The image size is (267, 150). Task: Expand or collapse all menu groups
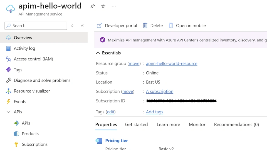pos(72,26)
